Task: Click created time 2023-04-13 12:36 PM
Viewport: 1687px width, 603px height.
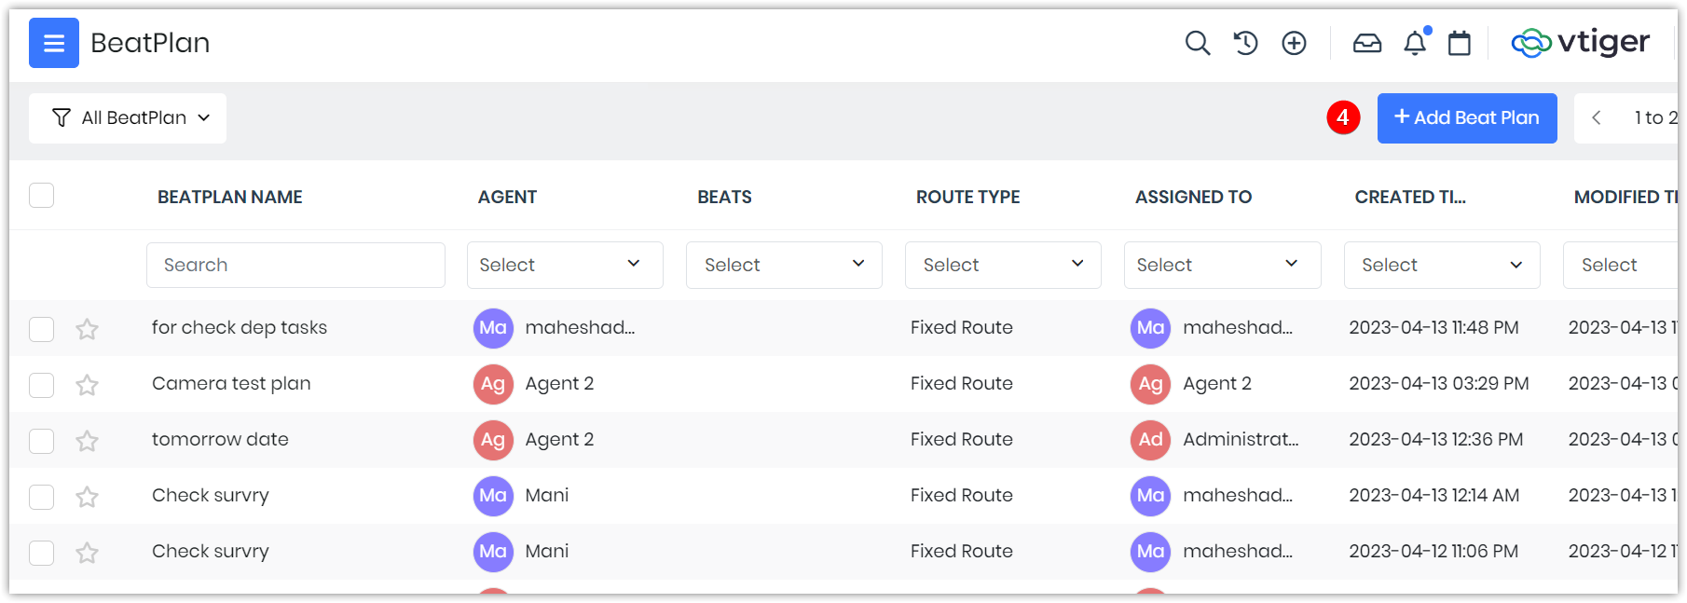Action: click(1436, 439)
